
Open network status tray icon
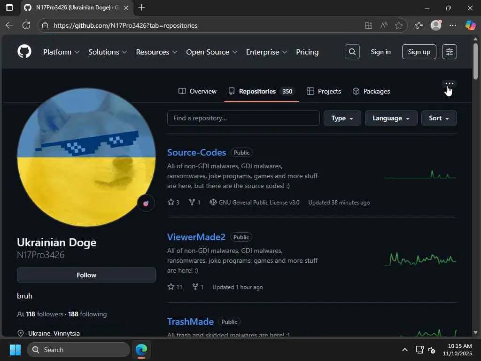pos(419,350)
